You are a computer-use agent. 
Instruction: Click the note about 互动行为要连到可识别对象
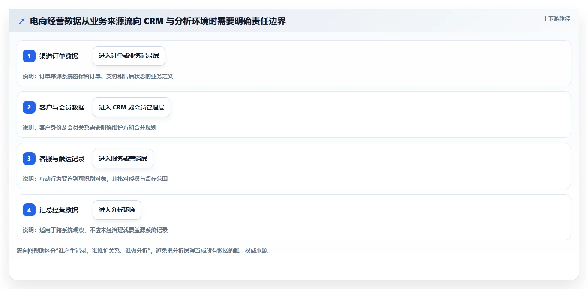[x=95, y=179]
